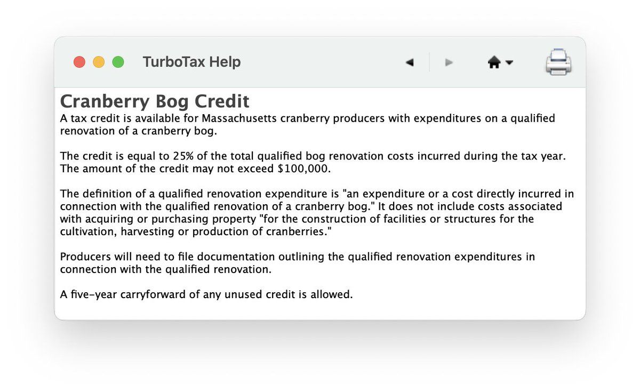Print this help topic with the printer icon
Screen dimensions: 640x392
pos(558,62)
